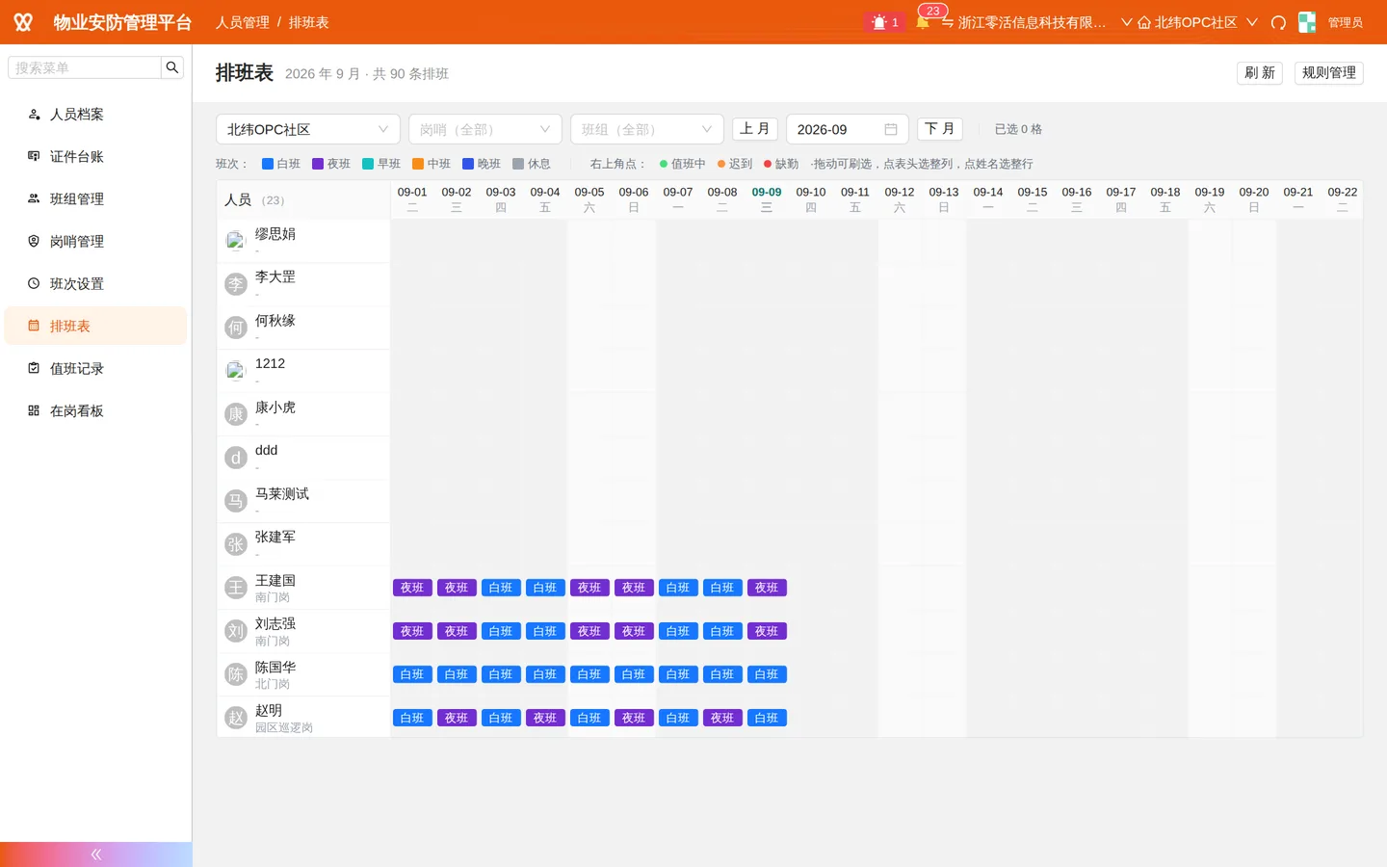Open the company switcher dropdown in header

(1036, 22)
